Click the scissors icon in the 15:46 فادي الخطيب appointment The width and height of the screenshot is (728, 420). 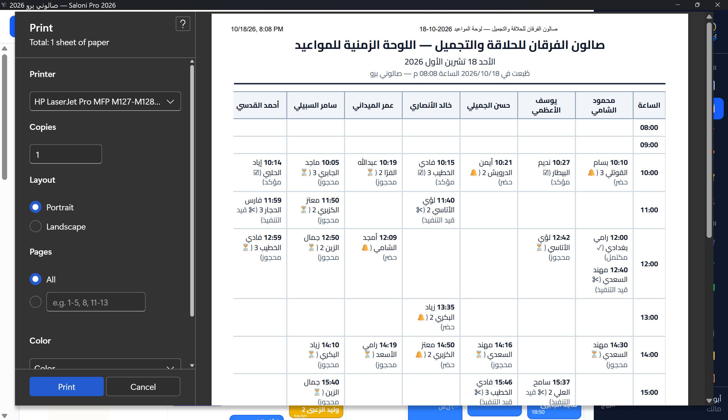pos(477,392)
